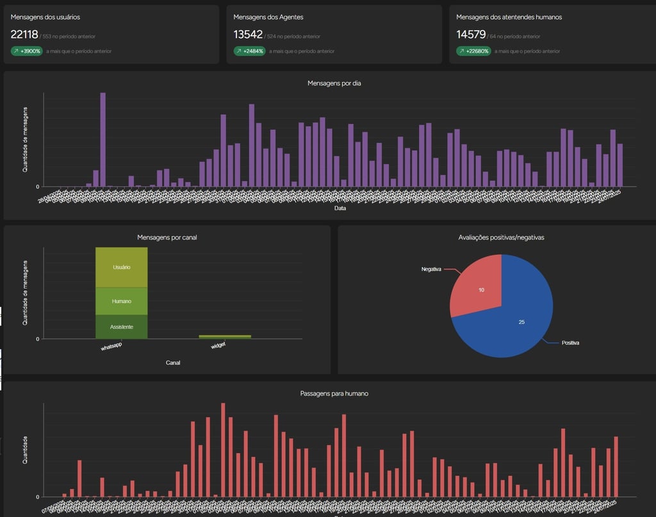This screenshot has height=517, width=656.
Task: Select the Usuário segment of whatsapp bar
Action: (121, 267)
